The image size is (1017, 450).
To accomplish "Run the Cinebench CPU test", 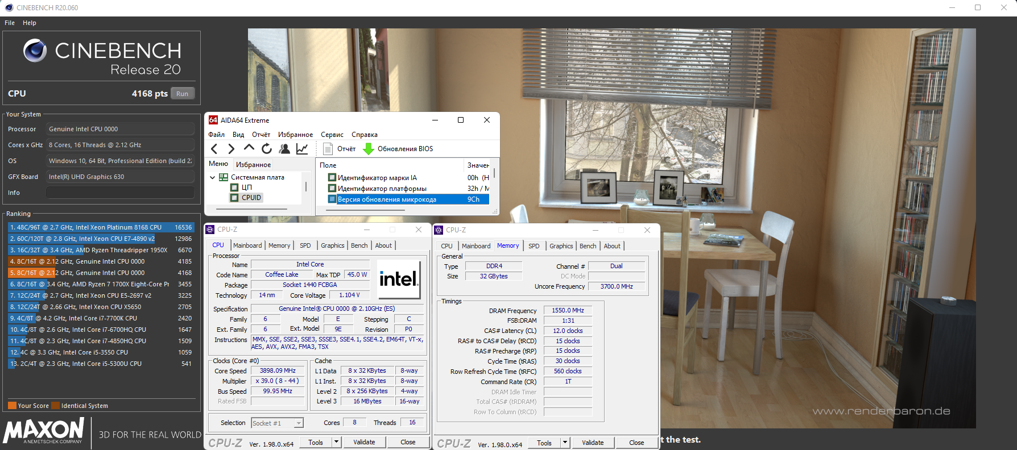I will coord(182,94).
